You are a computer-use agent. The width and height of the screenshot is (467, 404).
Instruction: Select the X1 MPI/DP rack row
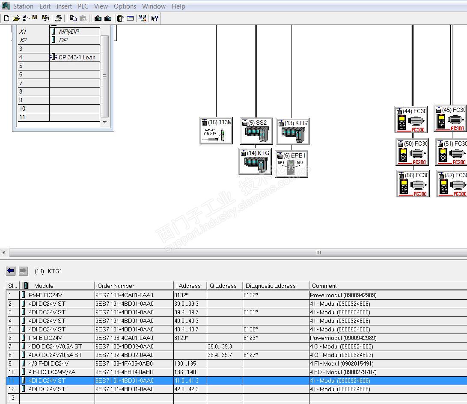coord(59,32)
